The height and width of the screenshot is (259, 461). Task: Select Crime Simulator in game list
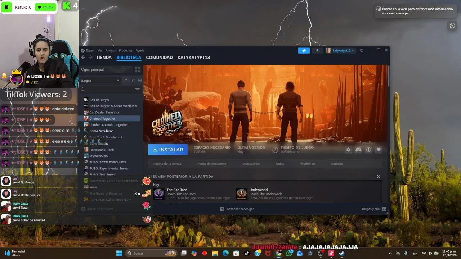click(x=101, y=131)
